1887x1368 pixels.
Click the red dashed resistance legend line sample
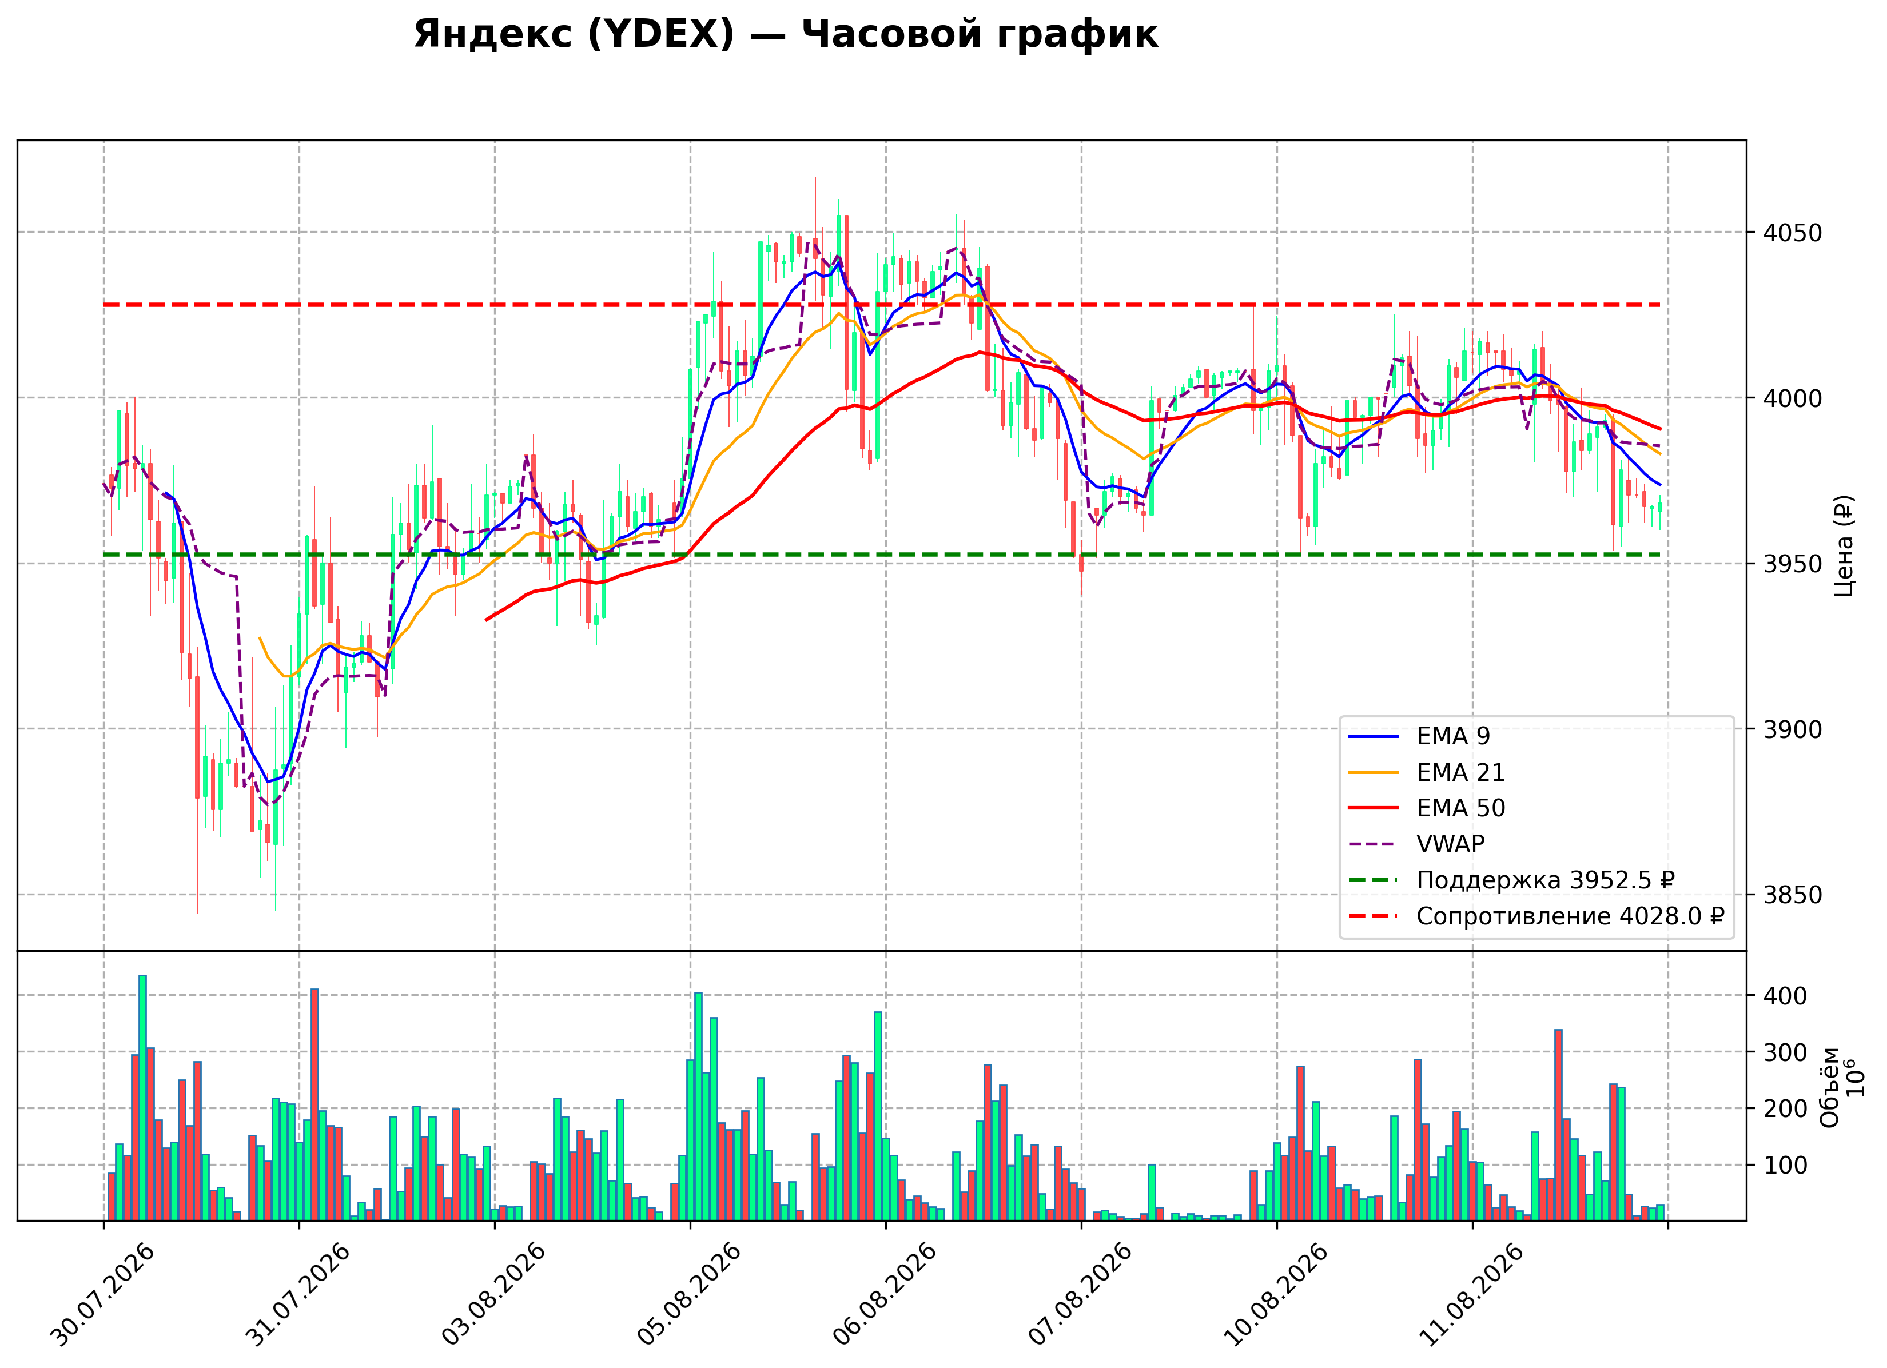pyautogui.click(x=1373, y=916)
